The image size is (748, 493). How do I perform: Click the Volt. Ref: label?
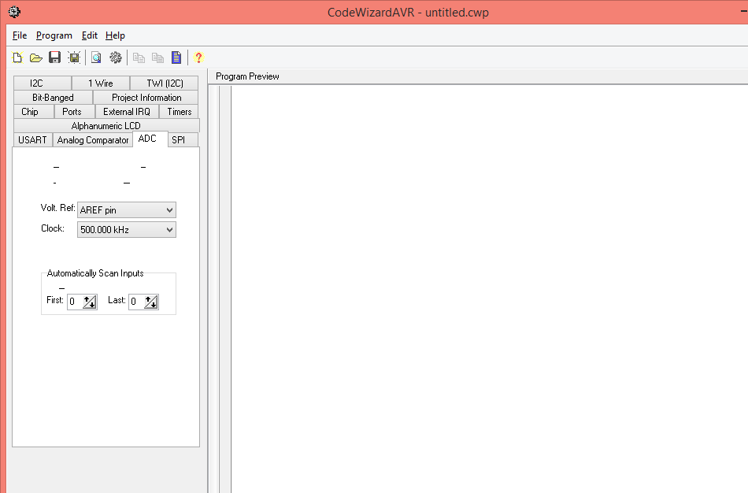click(x=57, y=208)
